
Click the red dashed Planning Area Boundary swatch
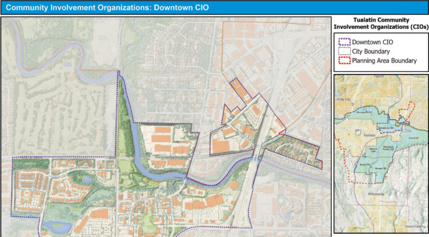click(x=344, y=60)
